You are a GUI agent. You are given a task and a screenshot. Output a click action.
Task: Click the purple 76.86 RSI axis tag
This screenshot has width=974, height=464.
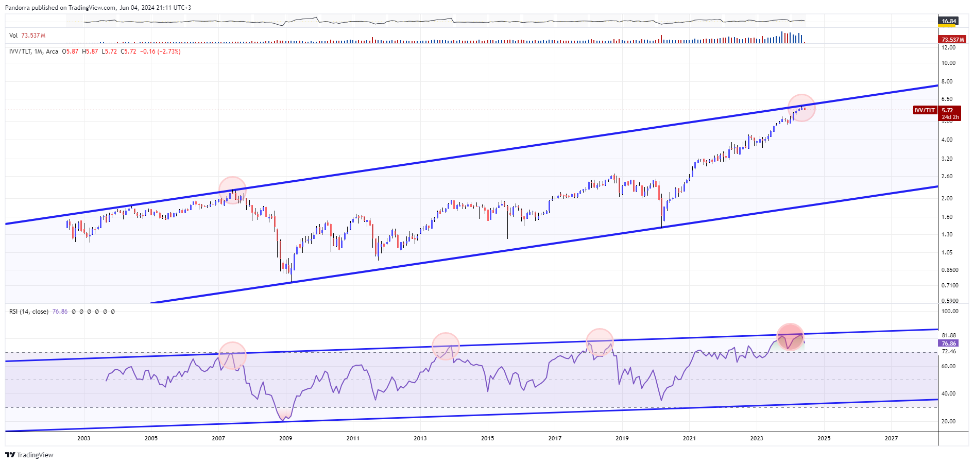(x=949, y=343)
